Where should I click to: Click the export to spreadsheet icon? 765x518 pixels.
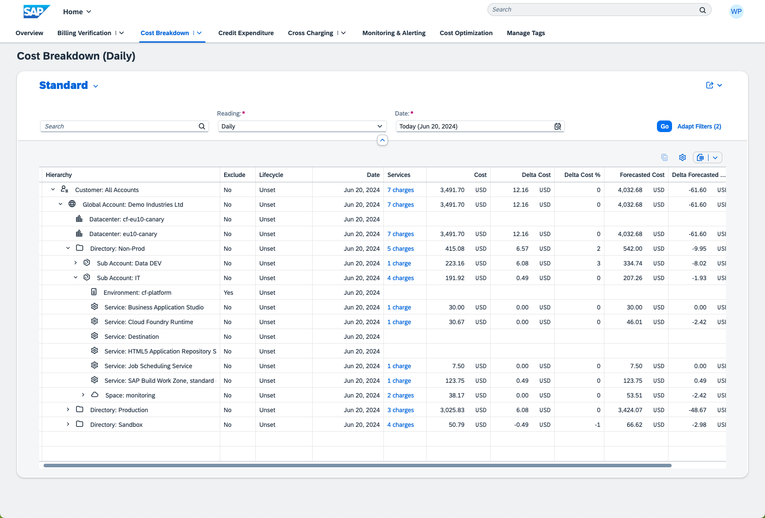(701, 157)
